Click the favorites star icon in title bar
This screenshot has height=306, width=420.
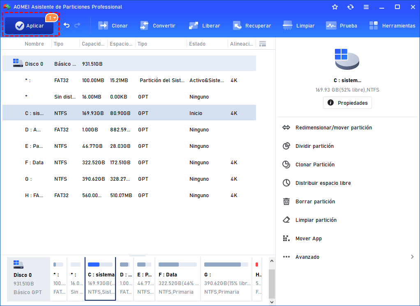[335, 7]
